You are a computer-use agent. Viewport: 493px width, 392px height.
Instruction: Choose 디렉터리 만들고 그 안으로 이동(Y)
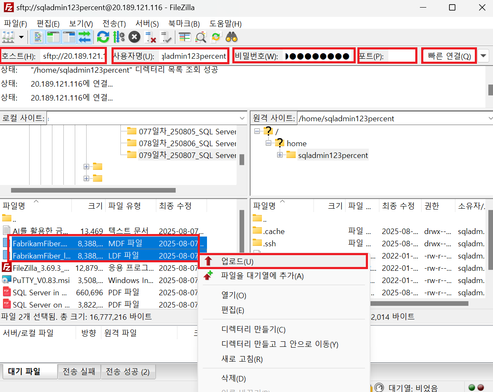[x=283, y=344]
